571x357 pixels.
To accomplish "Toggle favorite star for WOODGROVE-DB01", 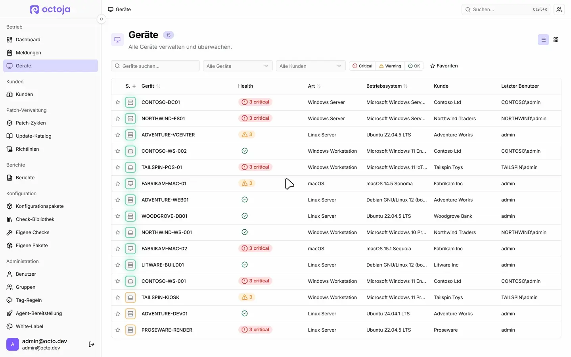I will tap(118, 216).
